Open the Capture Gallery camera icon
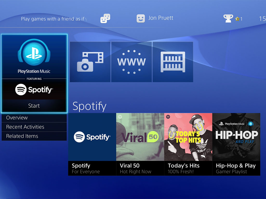 90,62
